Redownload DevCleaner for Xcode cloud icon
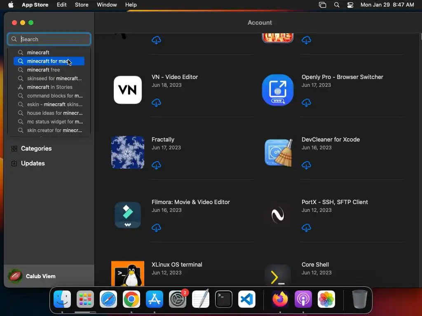Screen dimensions: 422x316 [x=306, y=165]
